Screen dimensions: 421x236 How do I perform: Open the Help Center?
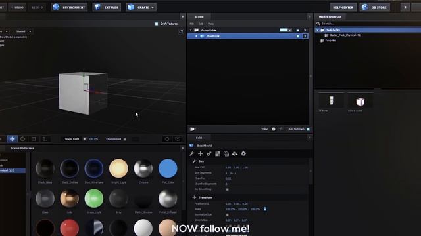[343, 7]
